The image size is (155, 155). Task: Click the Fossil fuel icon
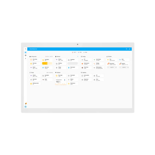pyautogui.click(x=82, y=68)
